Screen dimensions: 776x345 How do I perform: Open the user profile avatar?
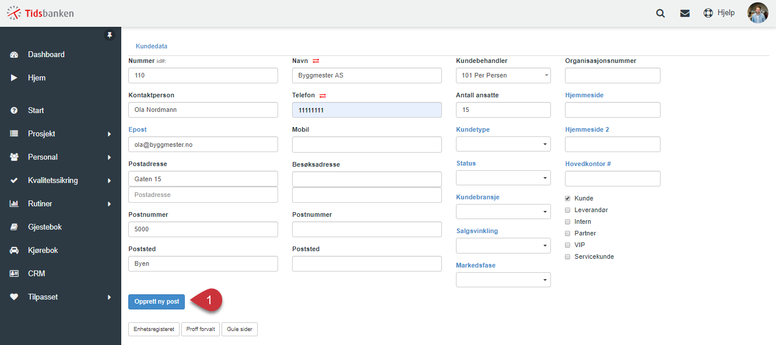pos(758,13)
